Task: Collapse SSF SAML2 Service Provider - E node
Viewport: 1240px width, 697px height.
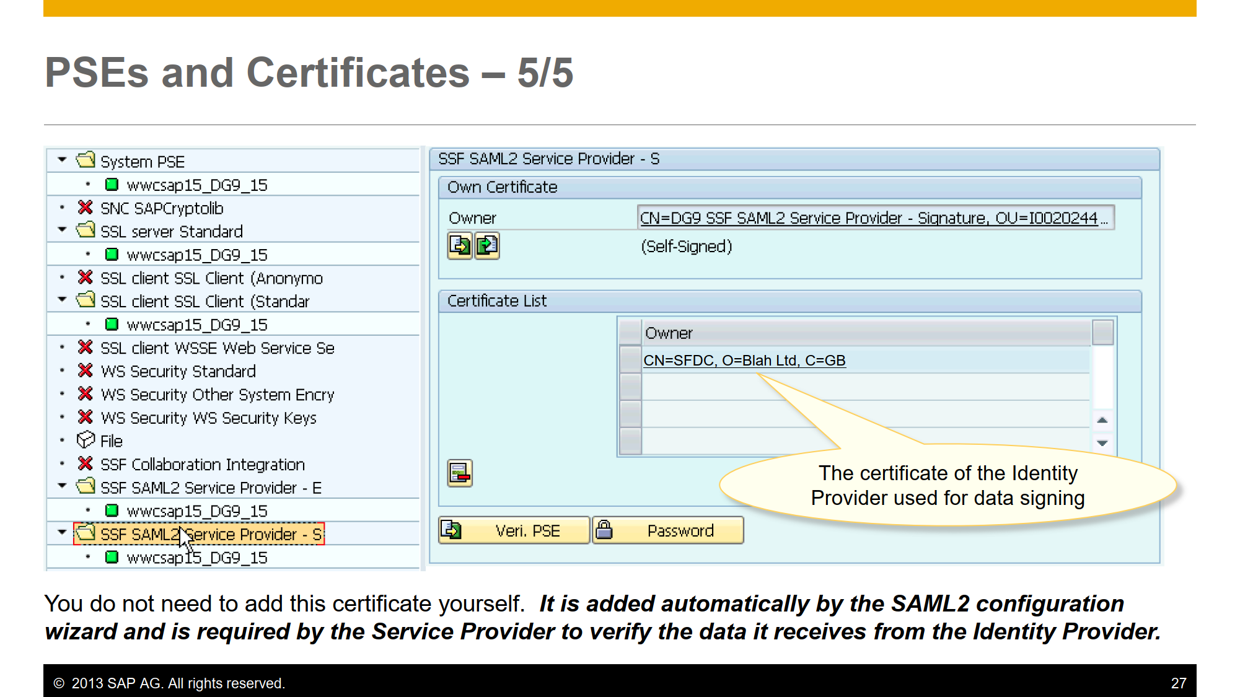Action: 62,486
